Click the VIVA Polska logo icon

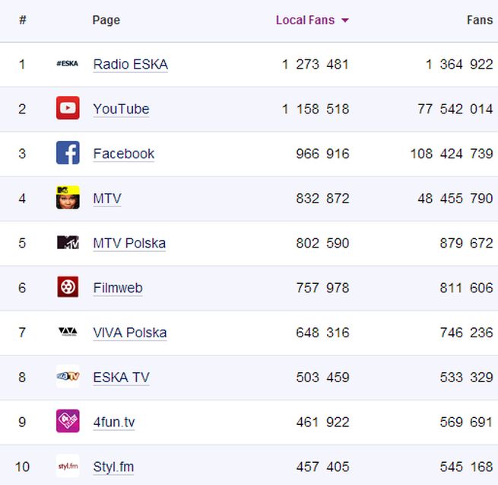click(x=68, y=332)
